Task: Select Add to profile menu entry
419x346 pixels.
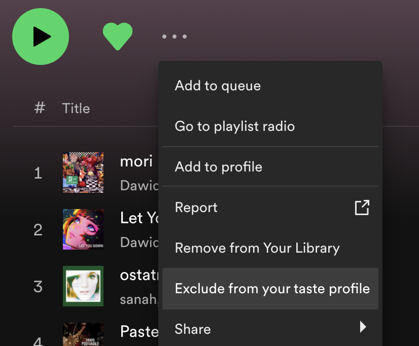Action: 218,167
